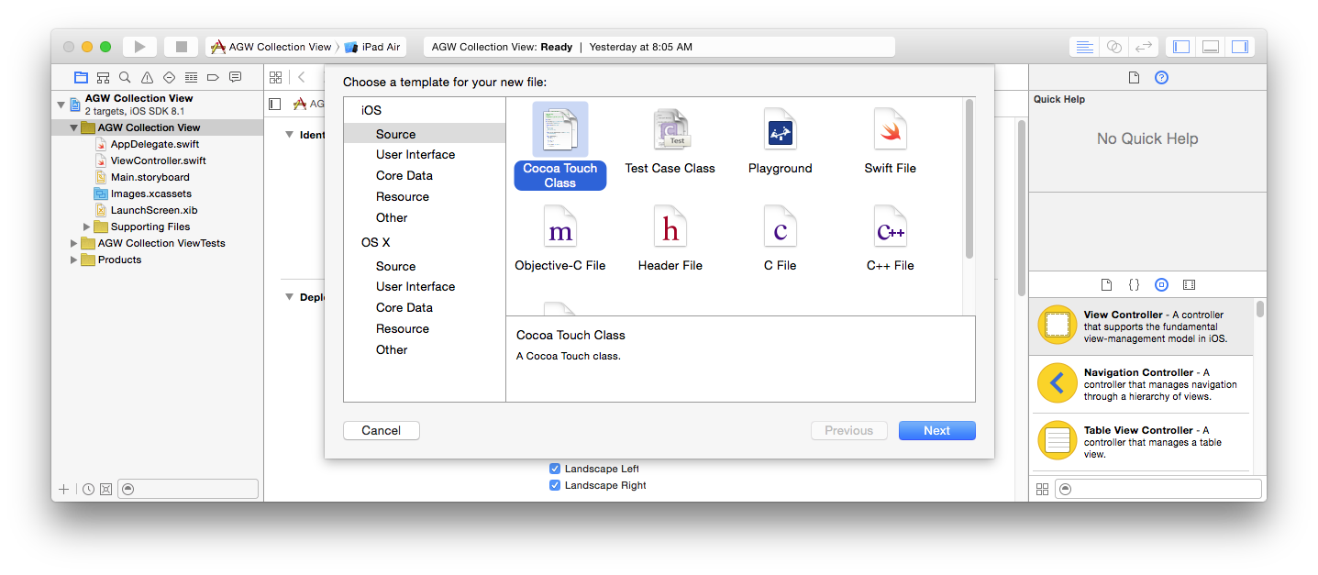This screenshot has height=575, width=1318.
Task: Uncheck Landscape Left orientation
Action: [x=554, y=469]
